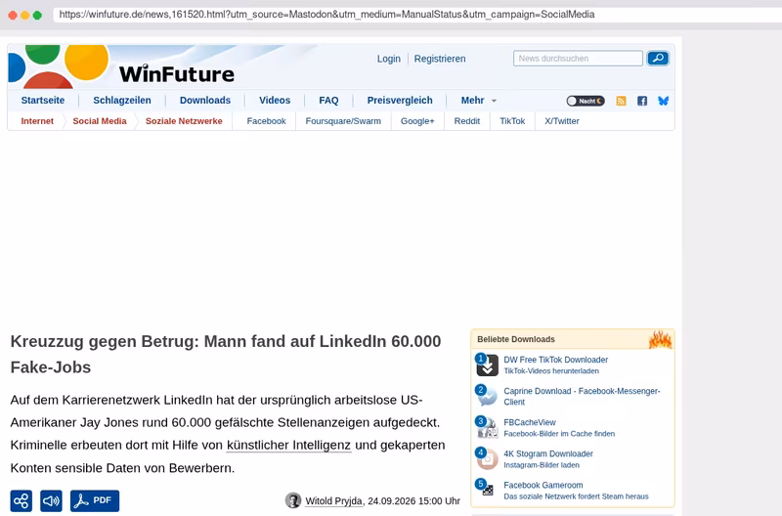This screenshot has height=516, width=782.
Task: Focus the News durchsuchen search field
Action: [x=578, y=59]
